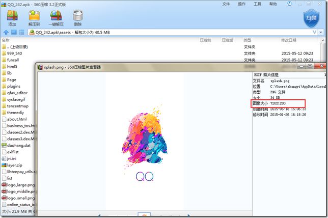Select the Page folder
328x218 pixels.
click(x=9, y=79)
